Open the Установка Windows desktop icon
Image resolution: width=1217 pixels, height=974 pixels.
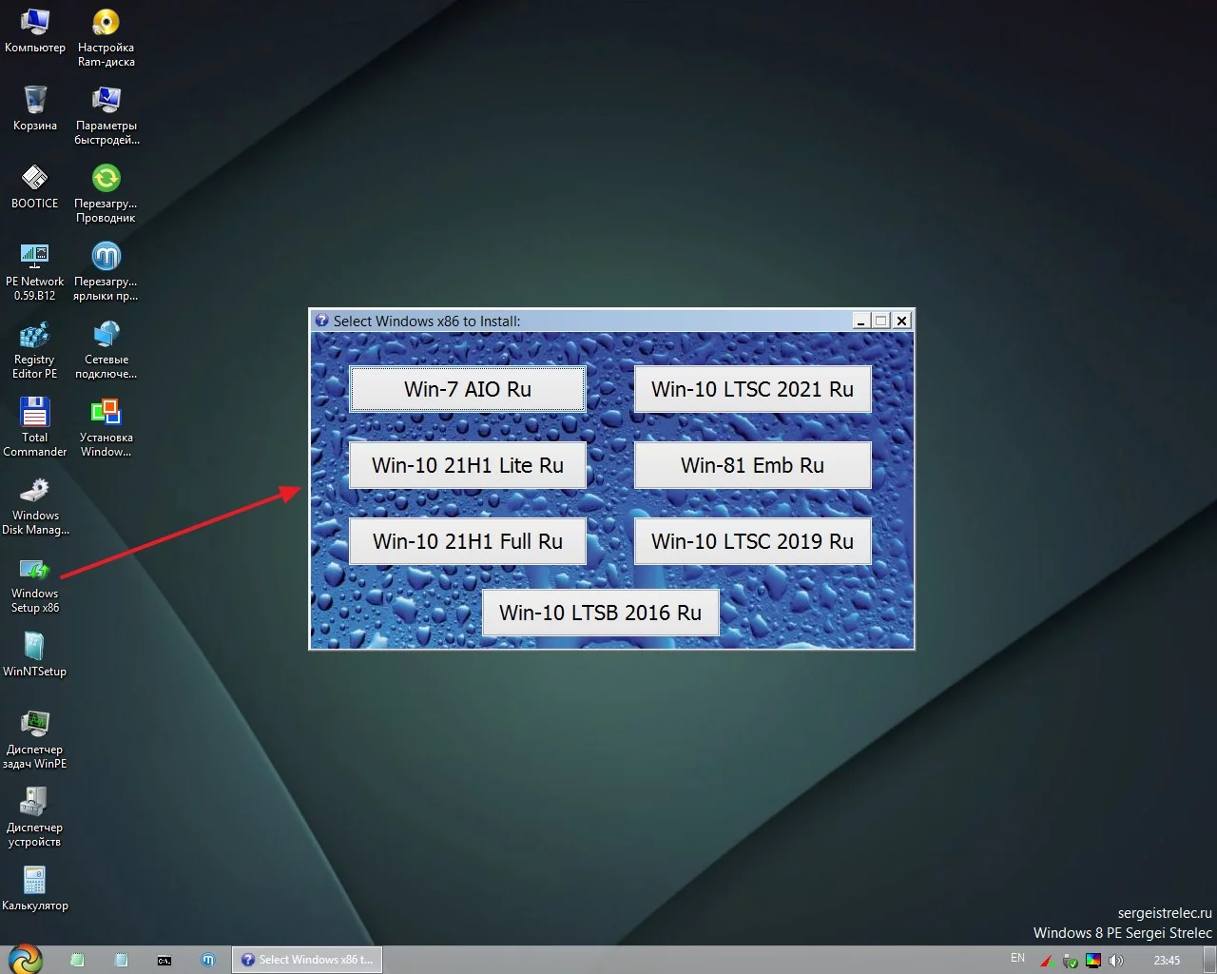(106, 427)
